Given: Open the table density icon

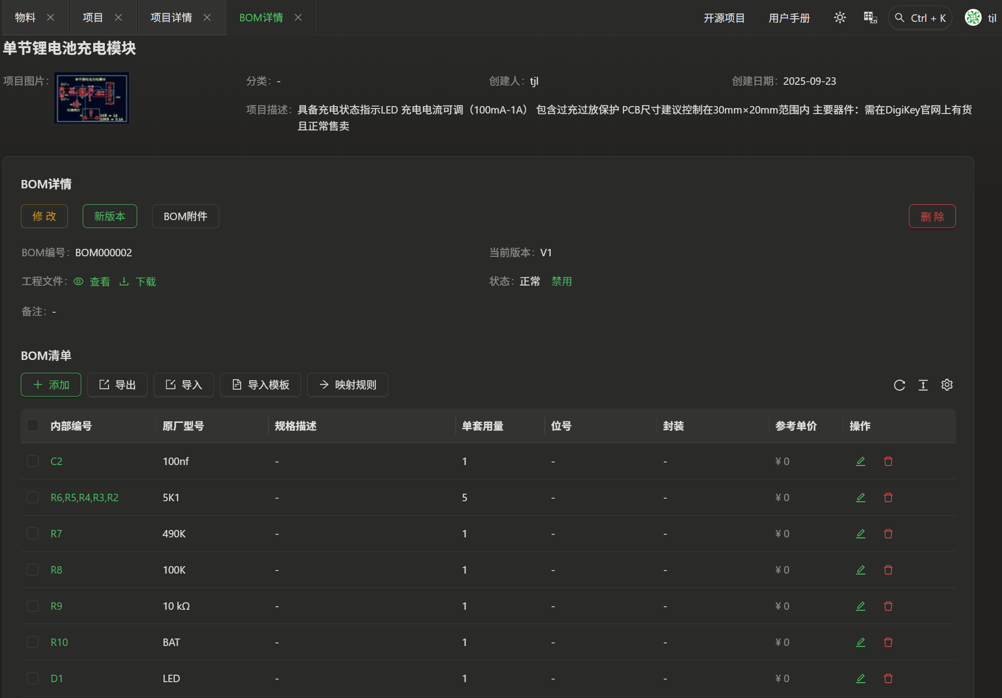Looking at the screenshot, I should click(923, 385).
